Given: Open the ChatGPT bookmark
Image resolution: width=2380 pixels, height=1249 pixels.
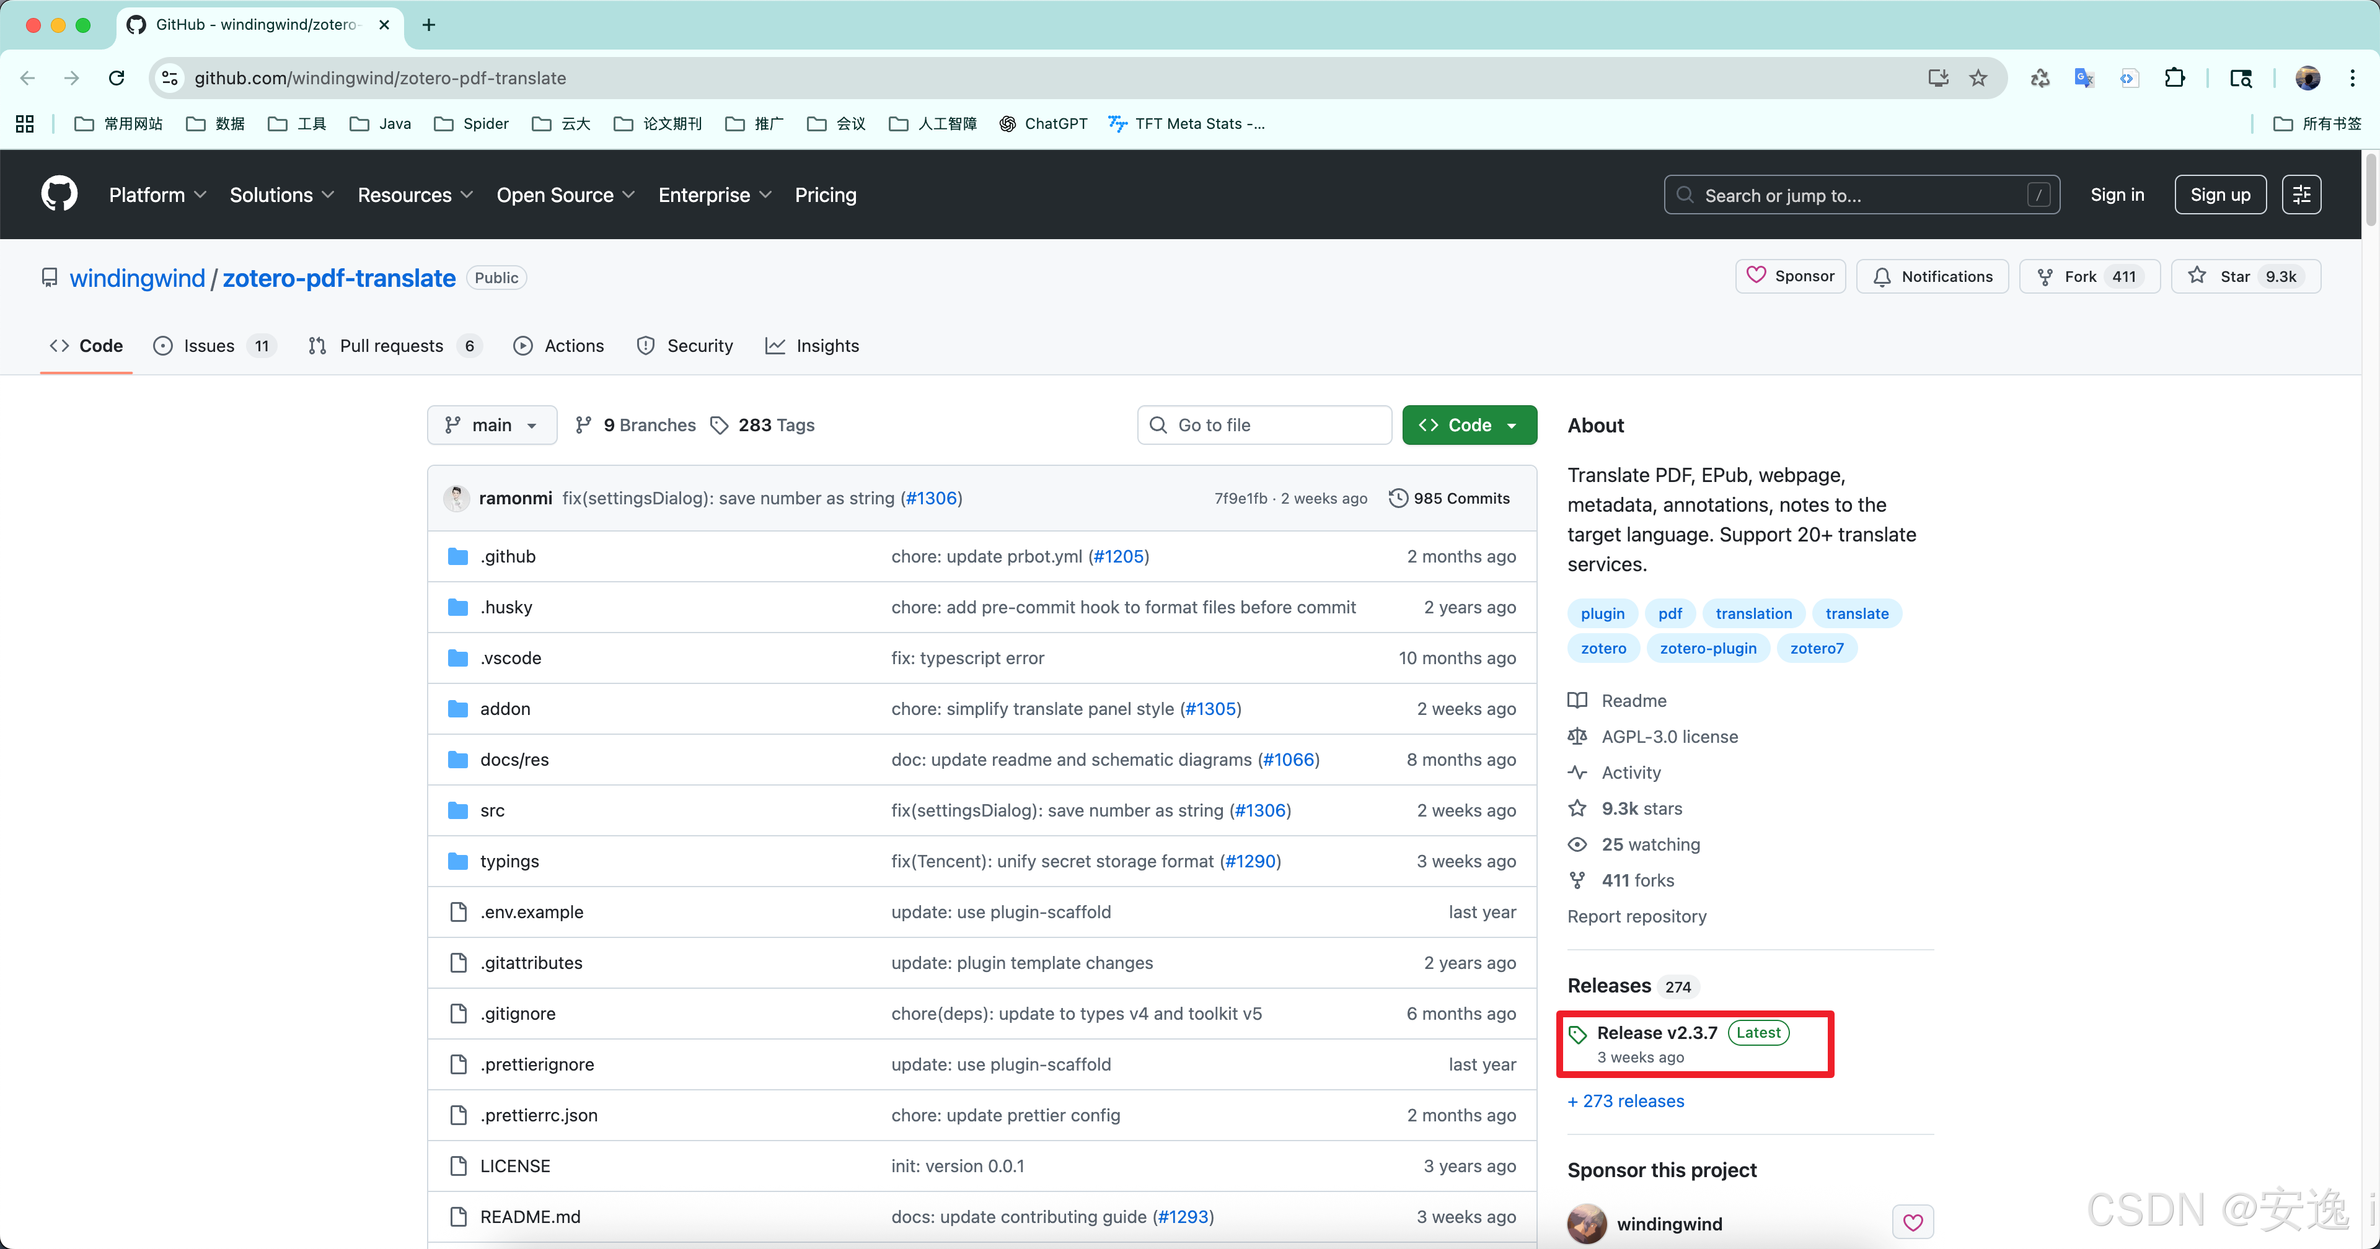Looking at the screenshot, I should pos(1044,124).
